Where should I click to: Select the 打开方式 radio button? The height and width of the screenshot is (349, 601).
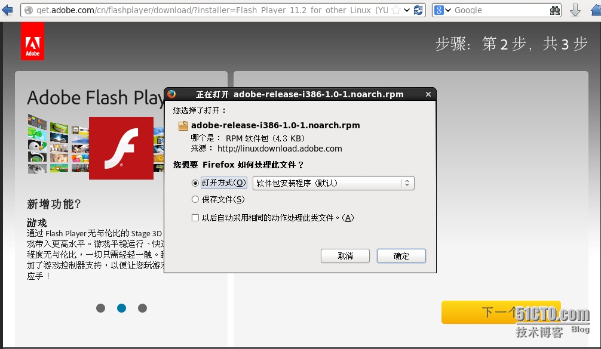coord(195,183)
